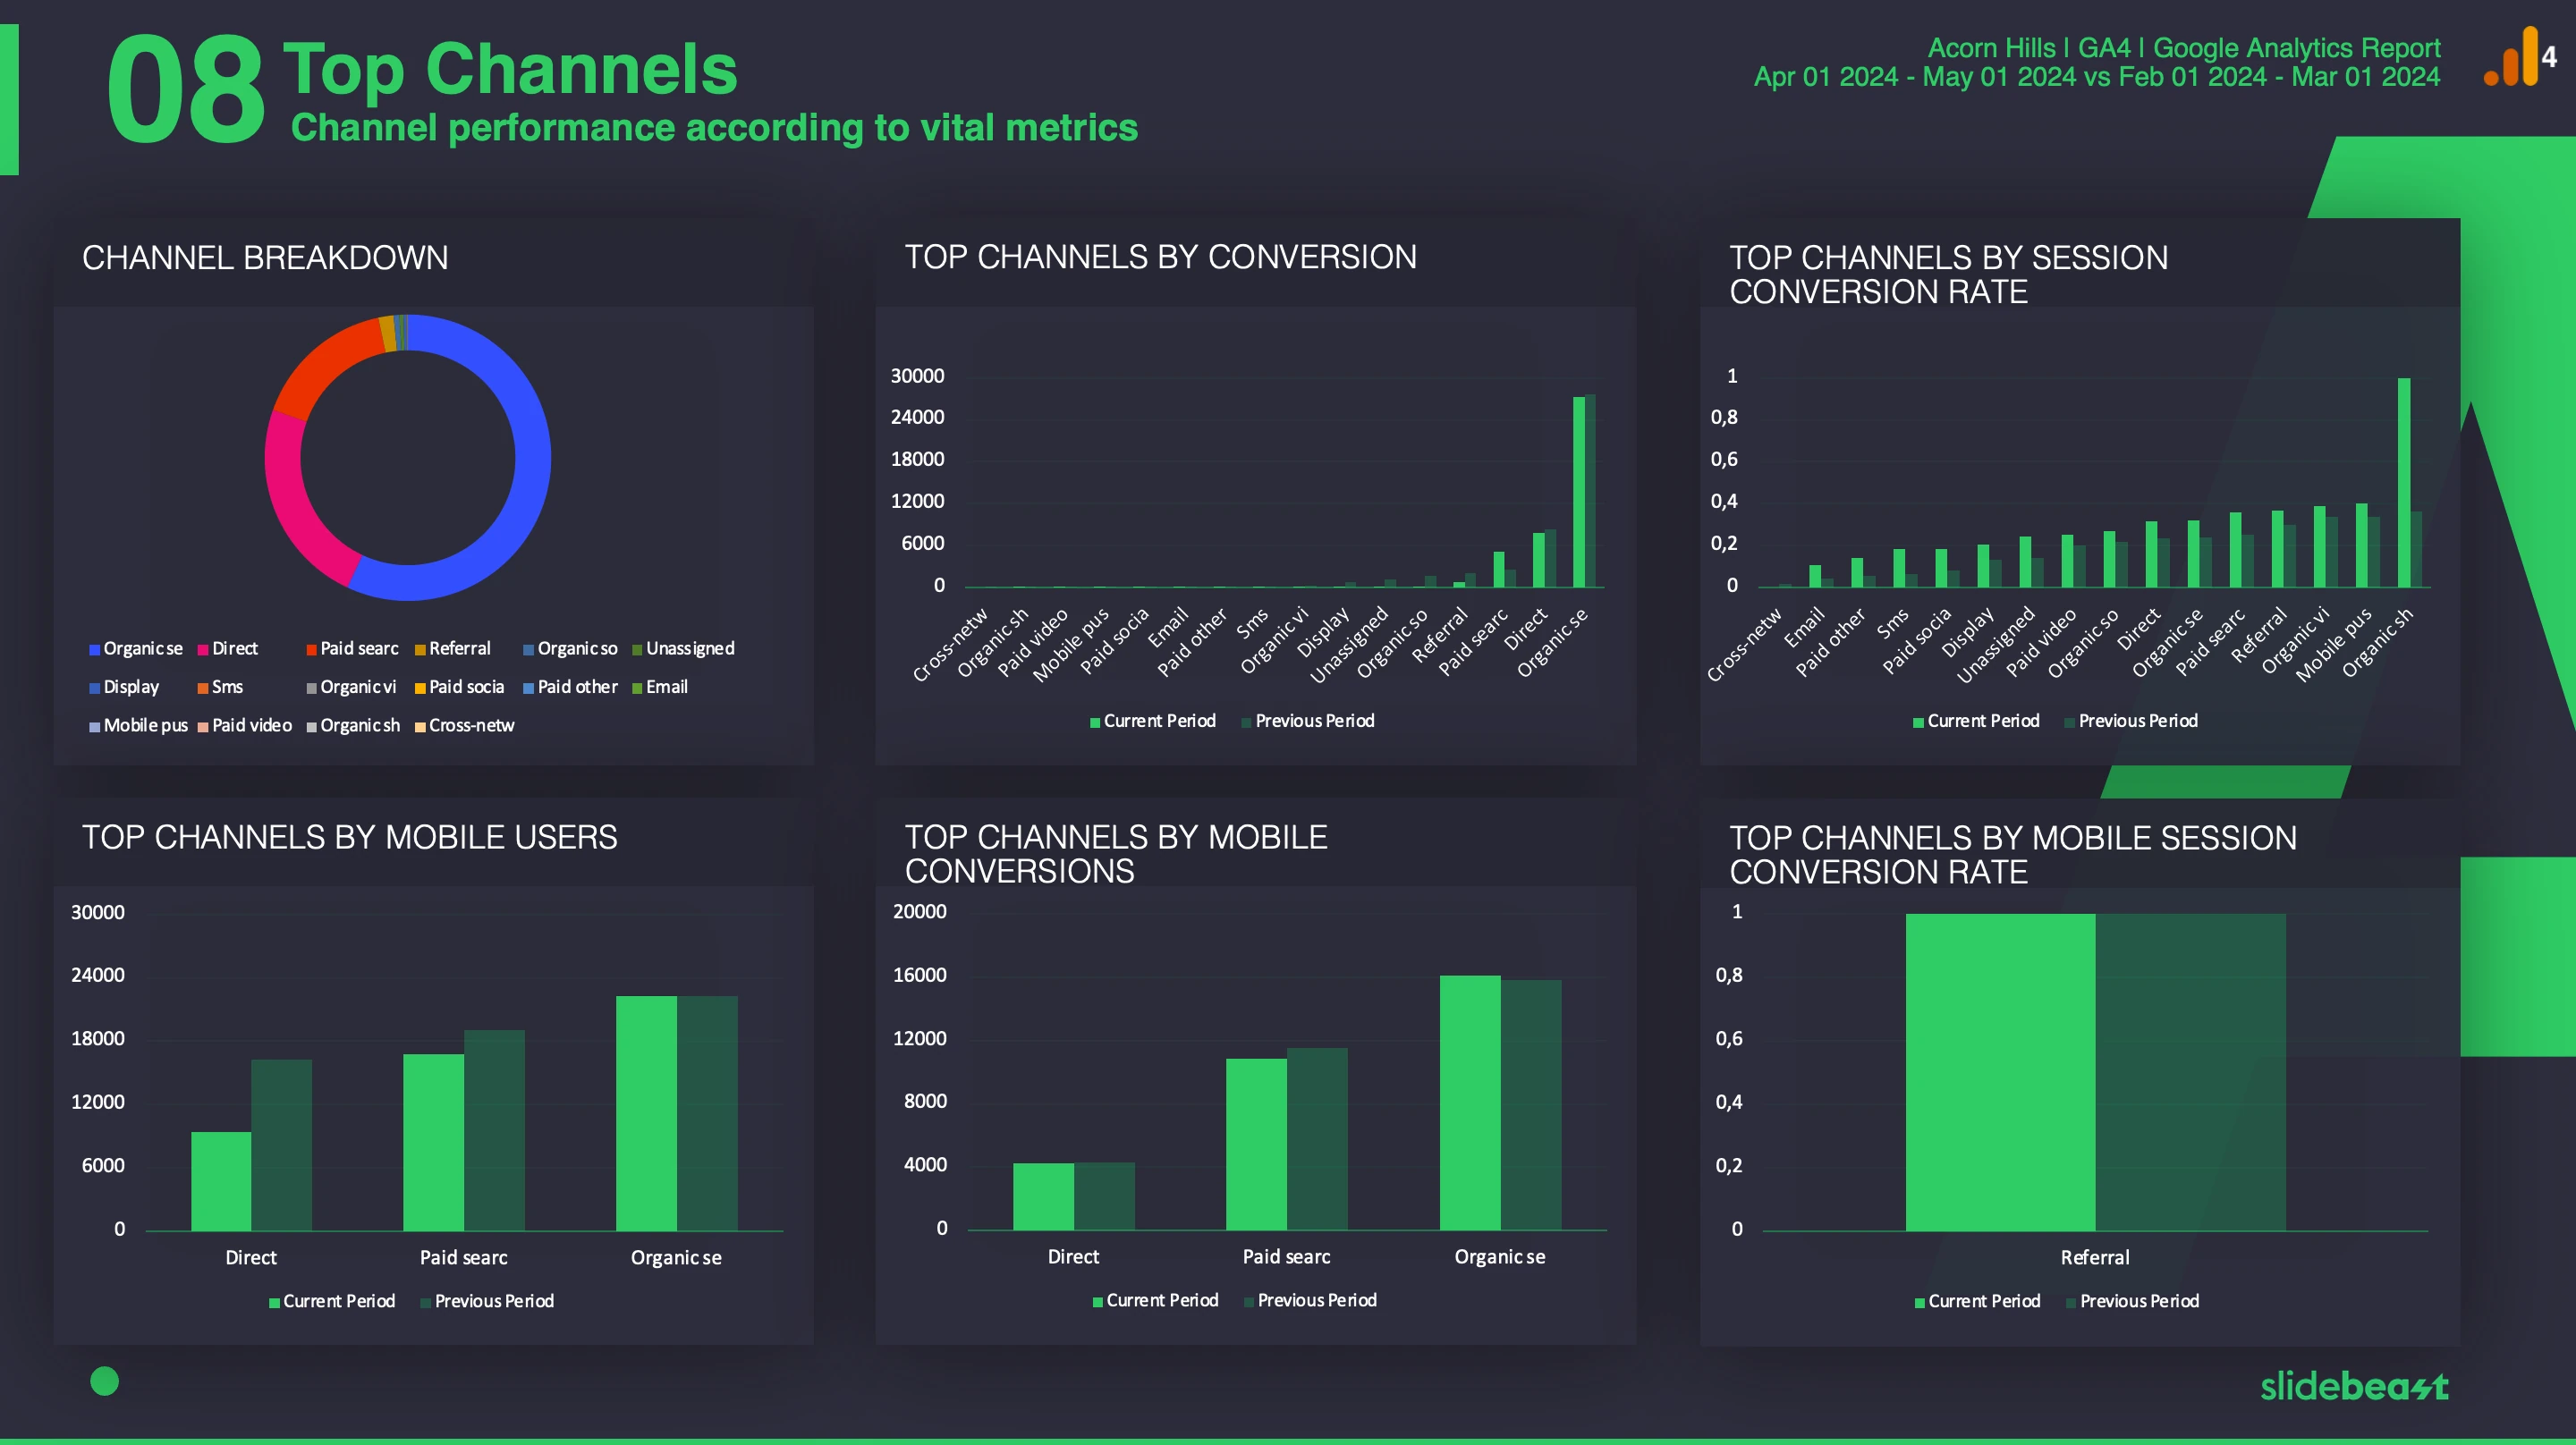
Task: Click the TOP CHANNELS BY MOBILE USERS title
Action: tap(349, 837)
